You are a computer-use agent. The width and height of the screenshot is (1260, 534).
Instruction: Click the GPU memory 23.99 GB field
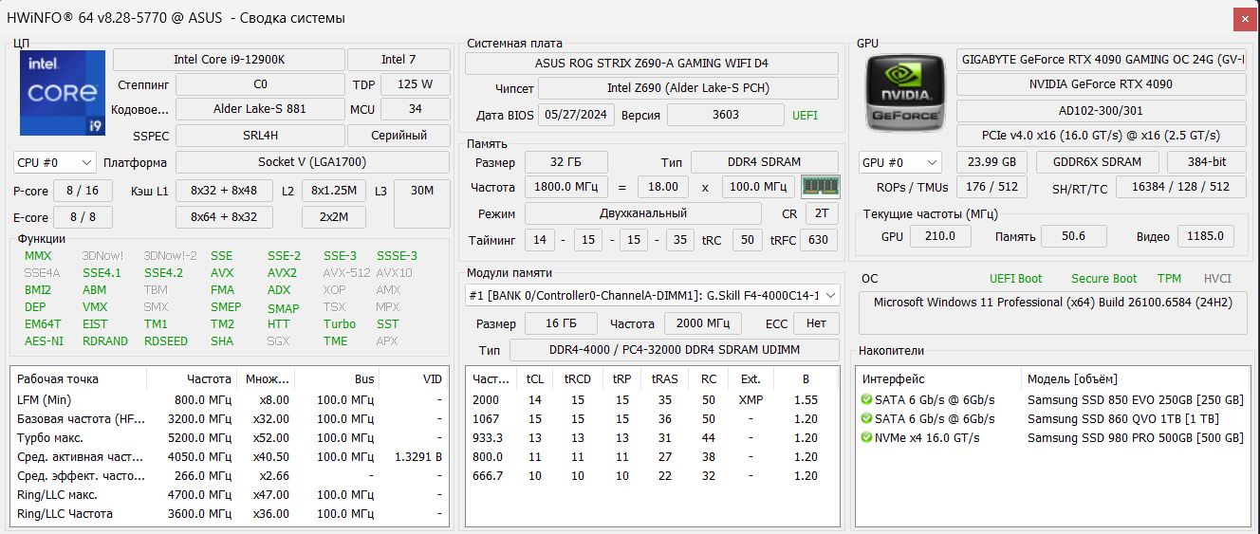pyautogui.click(x=992, y=162)
